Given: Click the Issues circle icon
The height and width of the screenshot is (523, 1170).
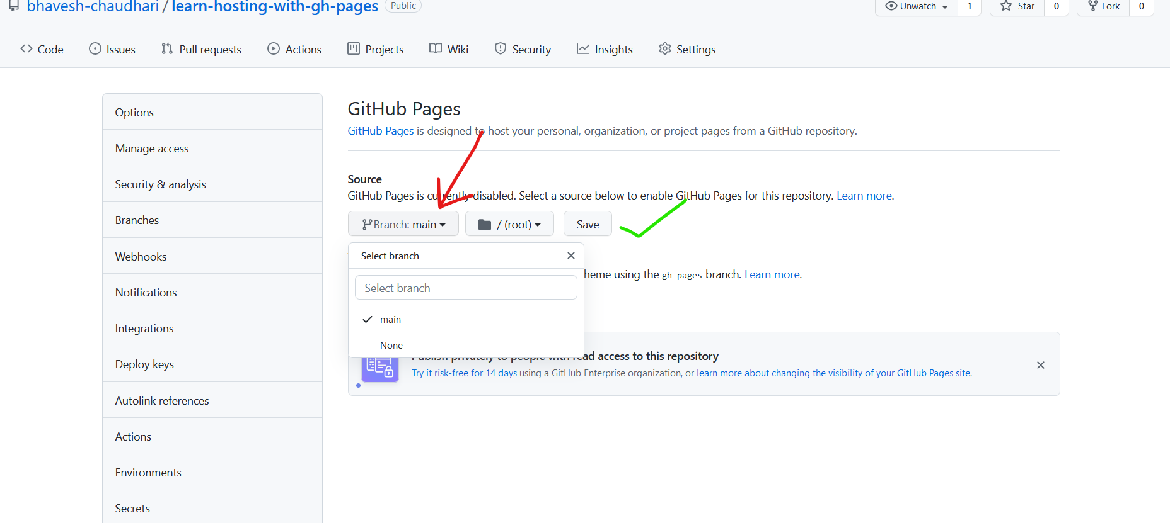Looking at the screenshot, I should 95,48.
